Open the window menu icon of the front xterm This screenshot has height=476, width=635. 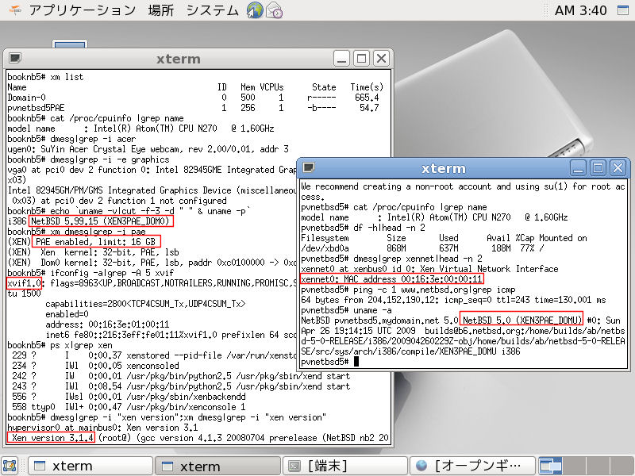[309, 167]
